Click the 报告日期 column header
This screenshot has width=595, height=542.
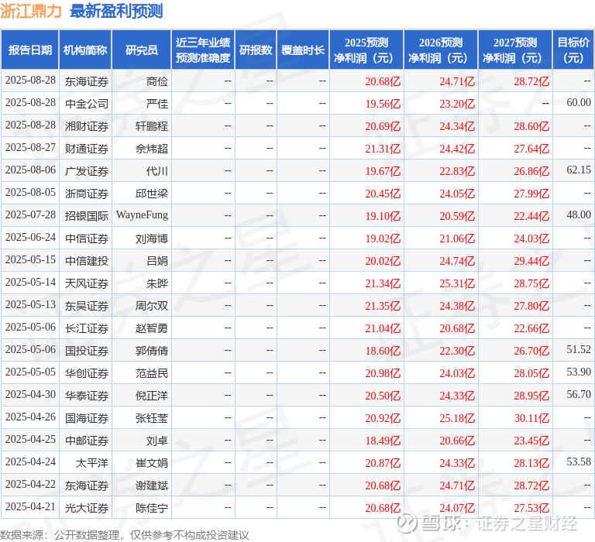30,50
